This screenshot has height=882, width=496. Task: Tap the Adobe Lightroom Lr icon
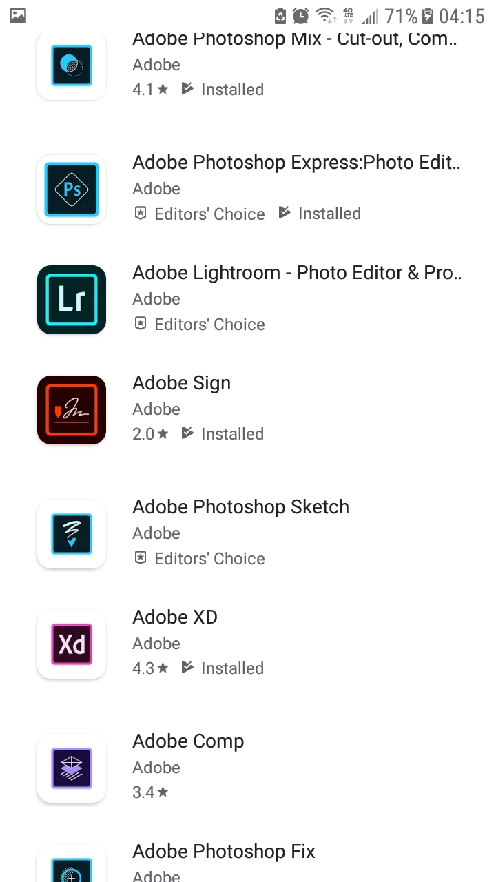click(x=72, y=300)
